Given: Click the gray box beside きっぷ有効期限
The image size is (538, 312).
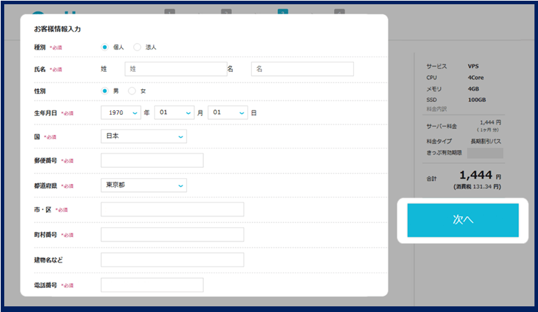Looking at the screenshot, I should point(485,153).
